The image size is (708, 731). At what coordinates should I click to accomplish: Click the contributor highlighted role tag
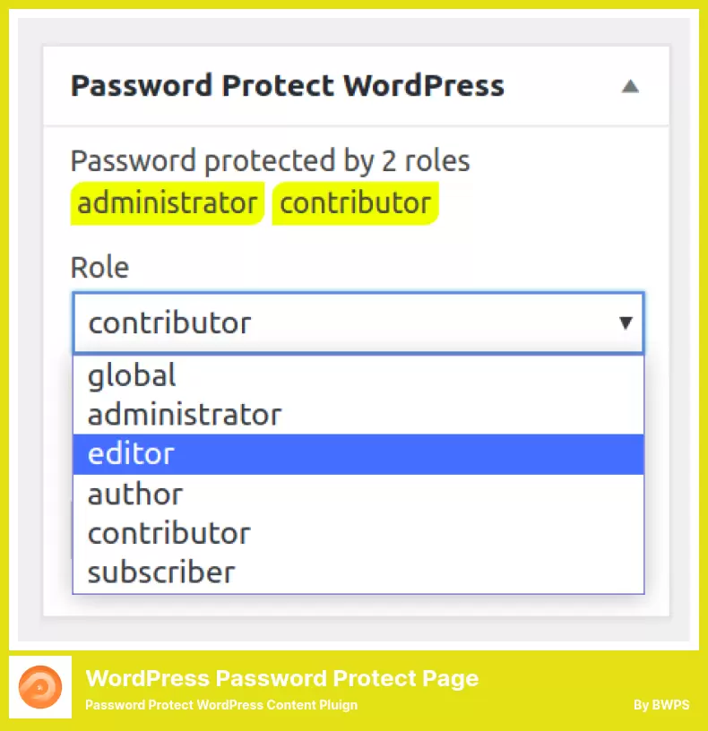356,203
